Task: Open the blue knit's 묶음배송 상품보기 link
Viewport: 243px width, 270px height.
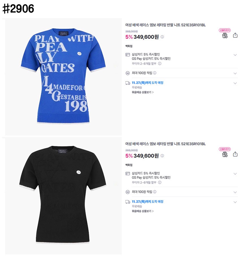Action: pyautogui.click(x=142, y=92)
